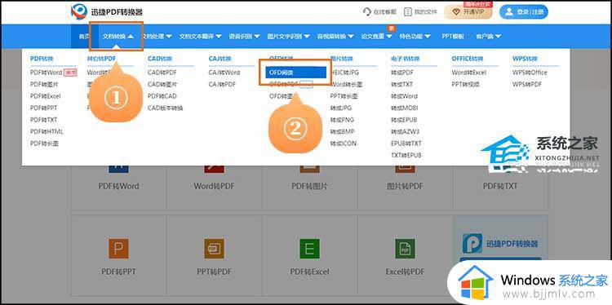Open 我的文件 via the document icon
This screenshot has height=305, width=612.
tap(408, 11)
